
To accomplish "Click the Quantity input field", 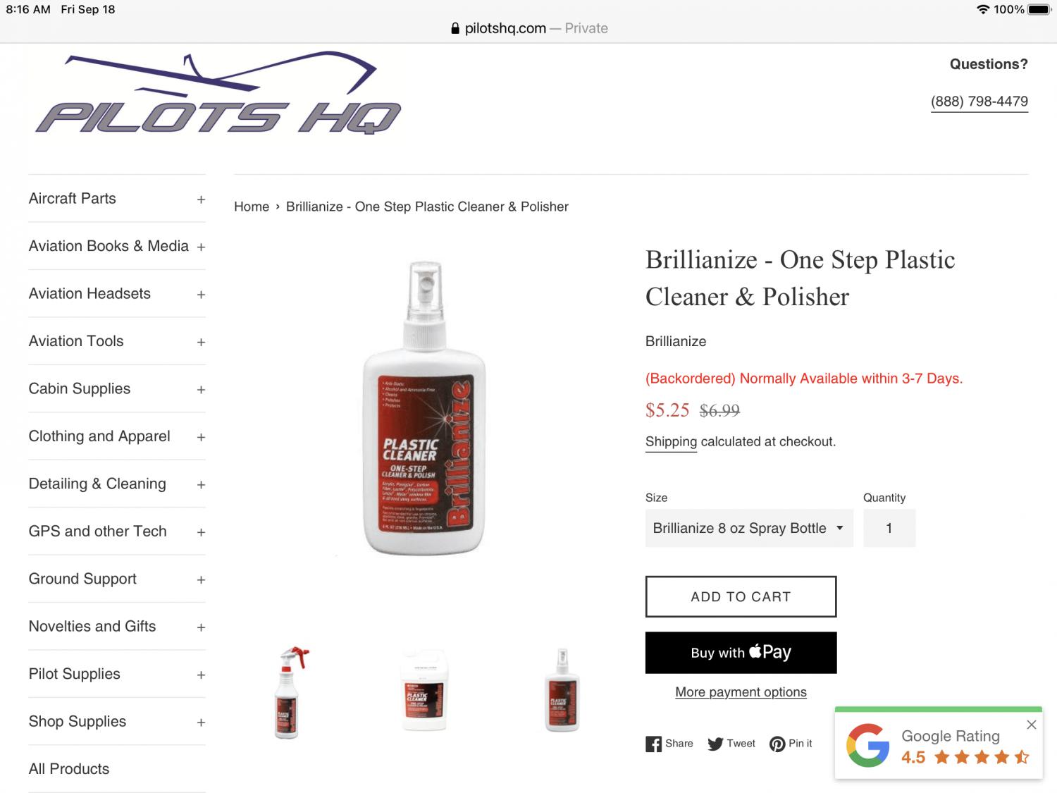I will pos(889,528).
